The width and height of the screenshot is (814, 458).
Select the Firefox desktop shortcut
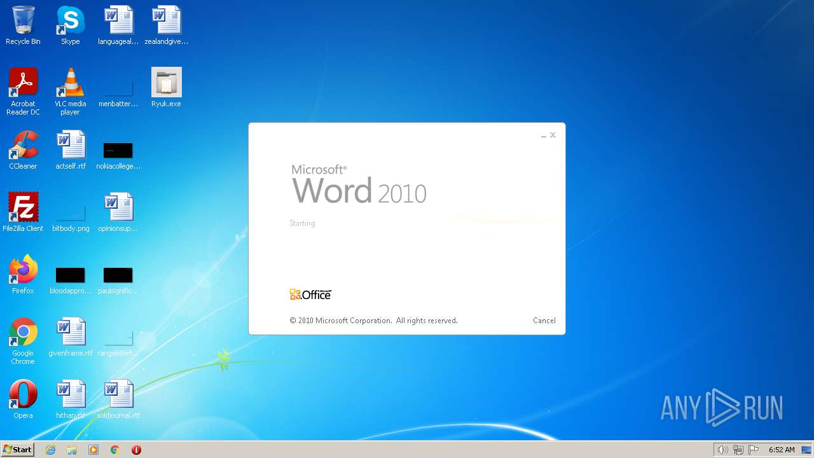[23, 275]
